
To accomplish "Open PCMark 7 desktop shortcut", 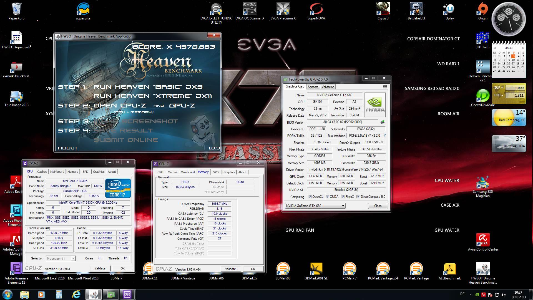I will pos(350,271).
